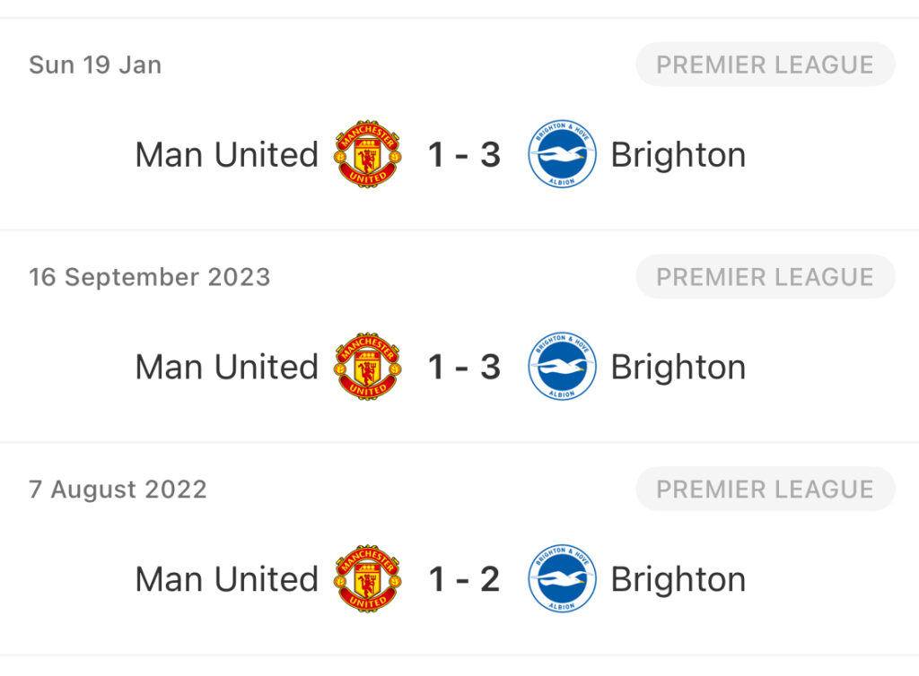Click Man United crest in Sun 19 Jan match
The image size is (919, 676).
tap(368, 155)
